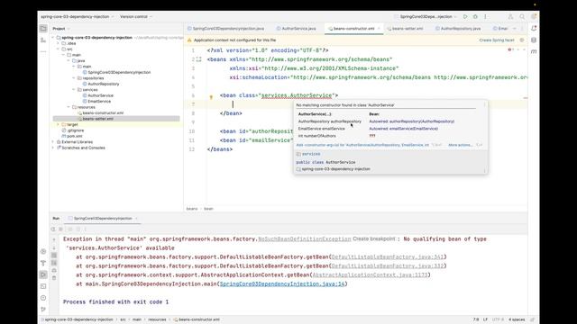Expand External Libraries node
Image resolution: width=577 pixels, height=324 pixels.
tap(53, 142)
